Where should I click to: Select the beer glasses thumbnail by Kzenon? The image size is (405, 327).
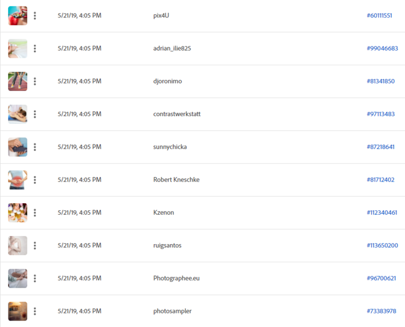point(17,213)
